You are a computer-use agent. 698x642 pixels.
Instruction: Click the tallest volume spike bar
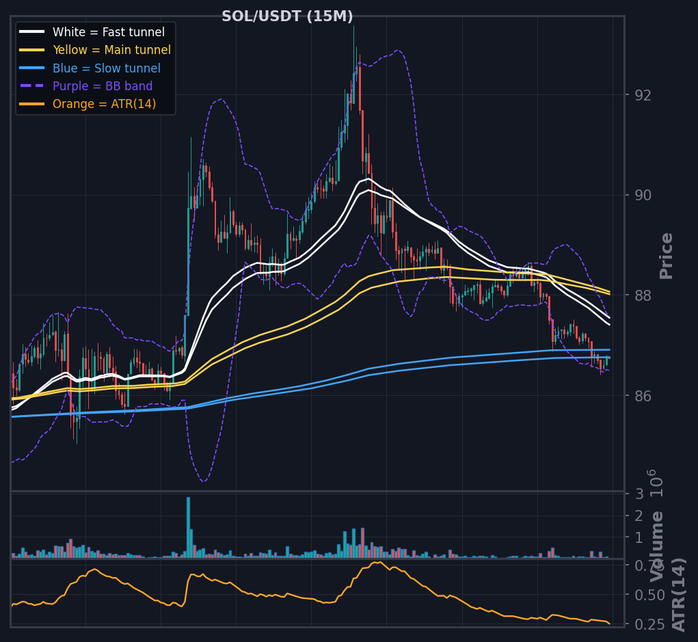coord(188,527)
